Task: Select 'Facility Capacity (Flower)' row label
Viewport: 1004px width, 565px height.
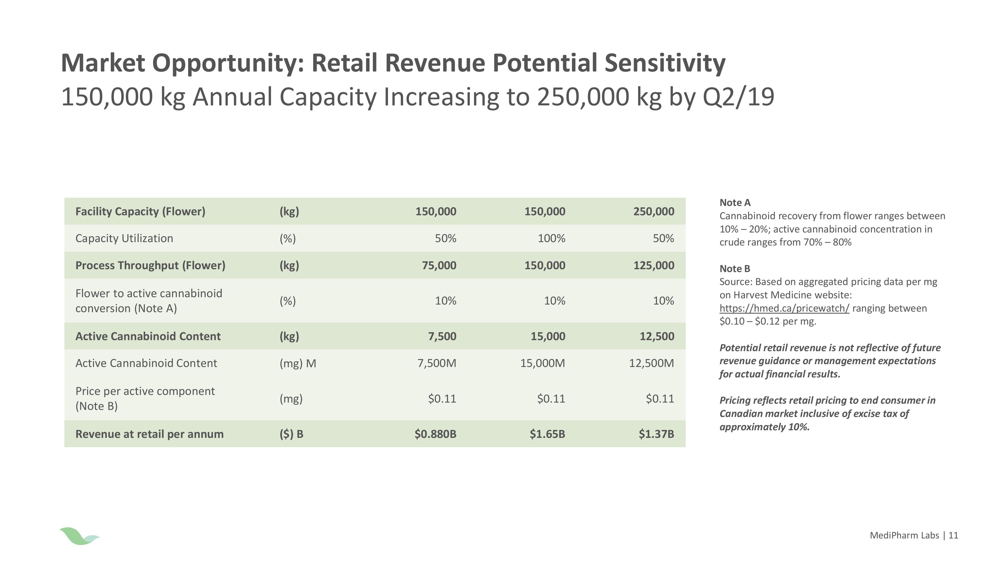Action: coord(140,211)
